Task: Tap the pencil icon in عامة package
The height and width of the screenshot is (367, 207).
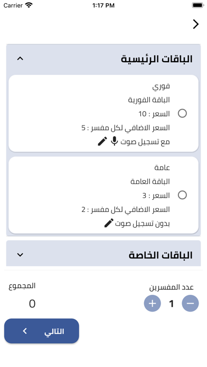Action: tap(109, 223)
